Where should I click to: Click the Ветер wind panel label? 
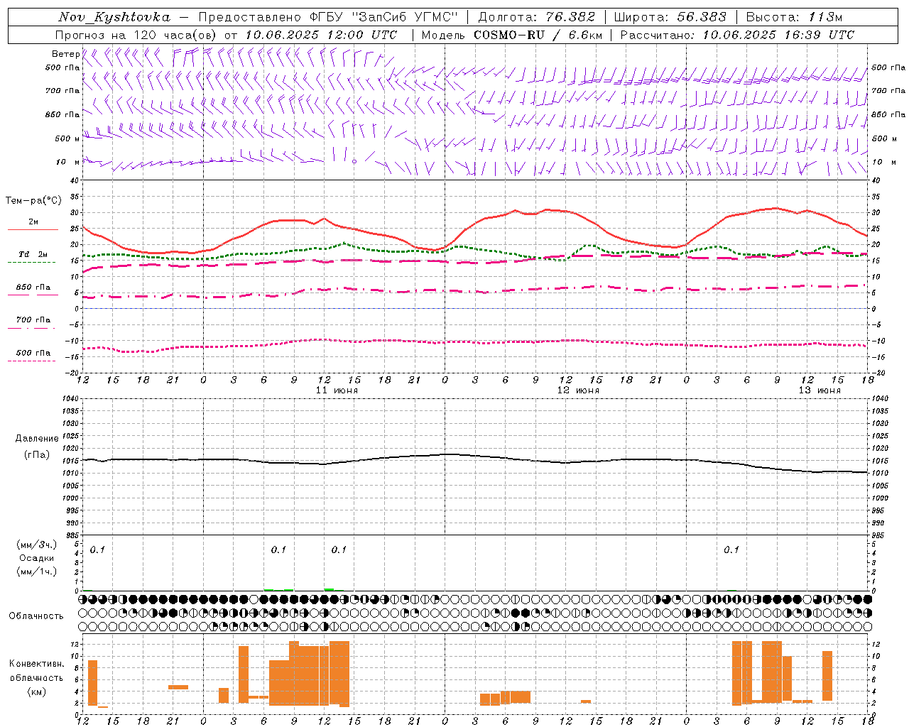pyautogui.click(x=65, y=54)
